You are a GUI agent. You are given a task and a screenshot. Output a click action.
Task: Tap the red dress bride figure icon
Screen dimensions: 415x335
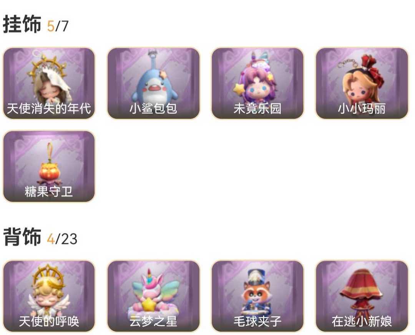point(362,292)
